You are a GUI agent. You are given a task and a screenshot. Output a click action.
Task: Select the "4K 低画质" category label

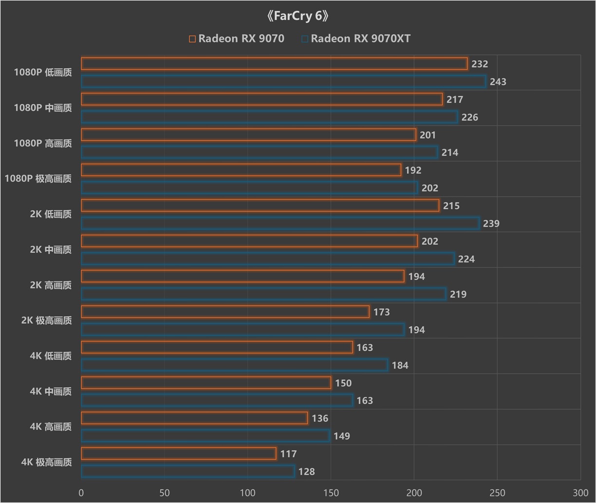pyautogui.click(x=51, y=356)
